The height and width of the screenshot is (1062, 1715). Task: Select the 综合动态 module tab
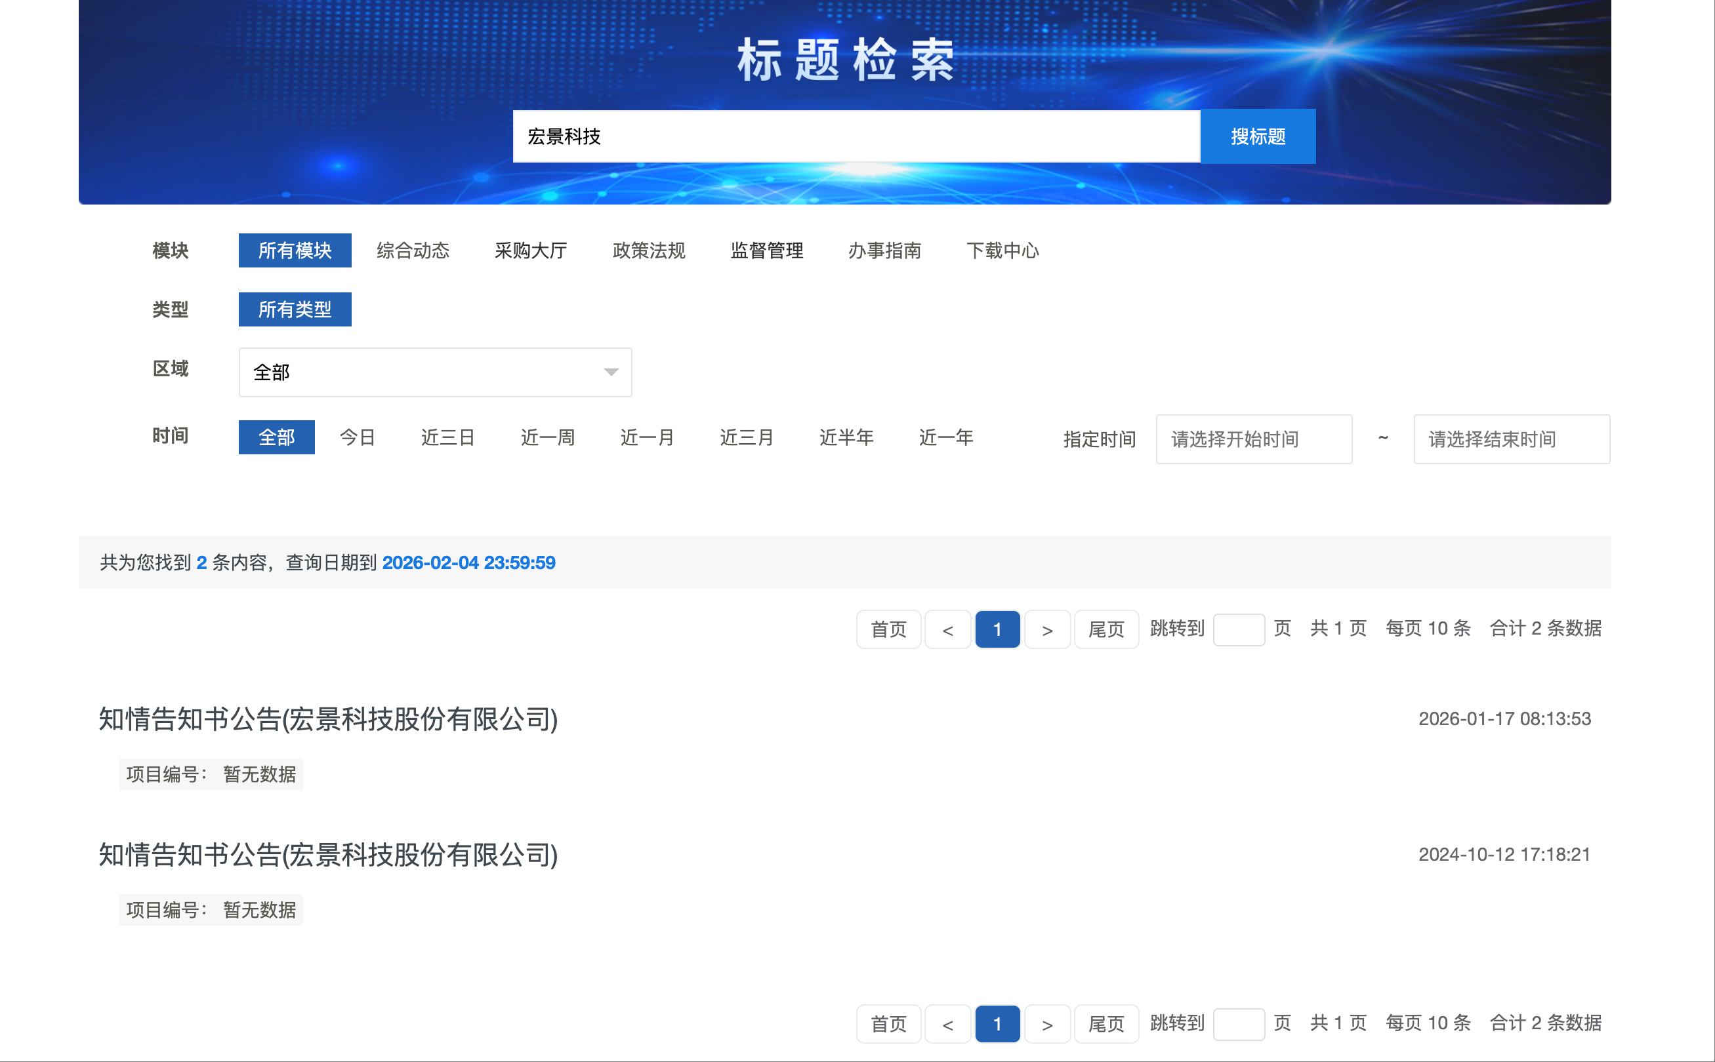click(413, 250)
